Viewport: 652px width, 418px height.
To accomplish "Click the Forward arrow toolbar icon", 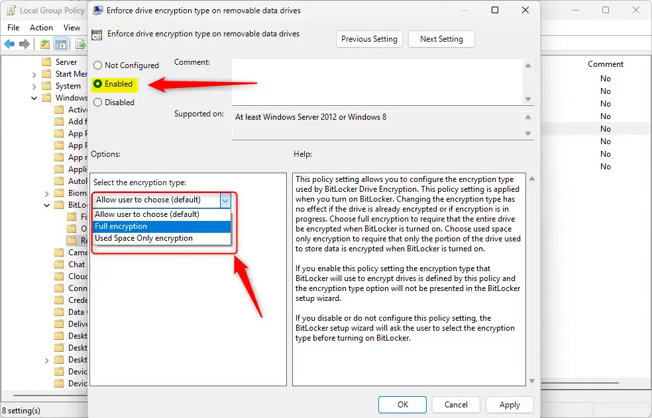I will [25, 44].
